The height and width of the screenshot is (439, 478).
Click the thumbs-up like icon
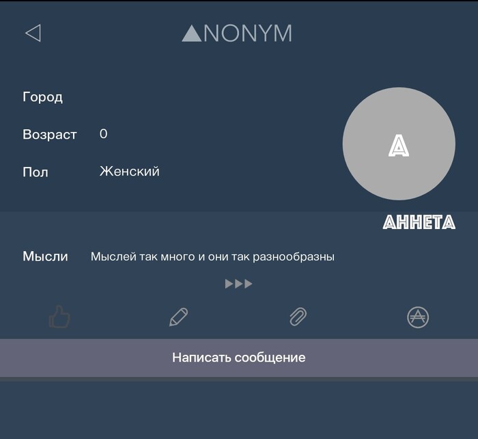59,317
